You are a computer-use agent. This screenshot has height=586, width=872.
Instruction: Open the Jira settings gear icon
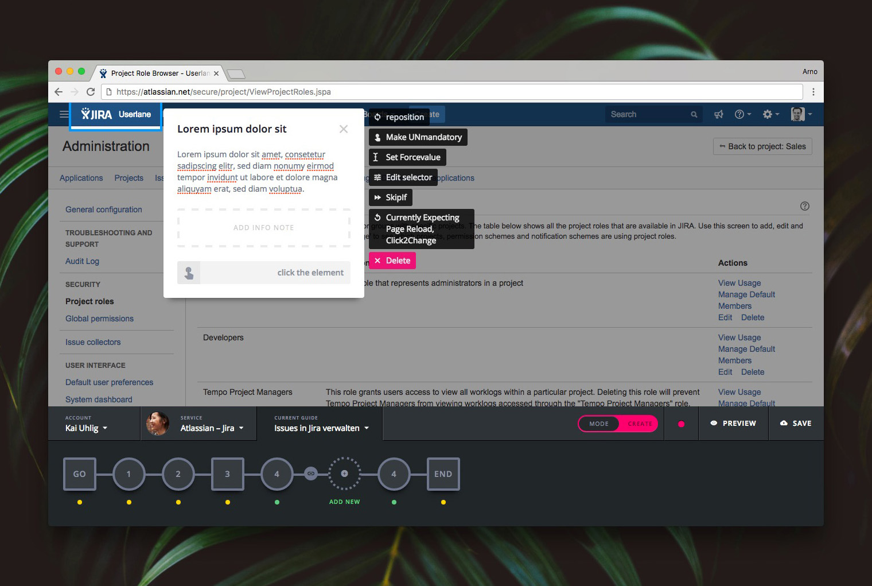point(768,114)
